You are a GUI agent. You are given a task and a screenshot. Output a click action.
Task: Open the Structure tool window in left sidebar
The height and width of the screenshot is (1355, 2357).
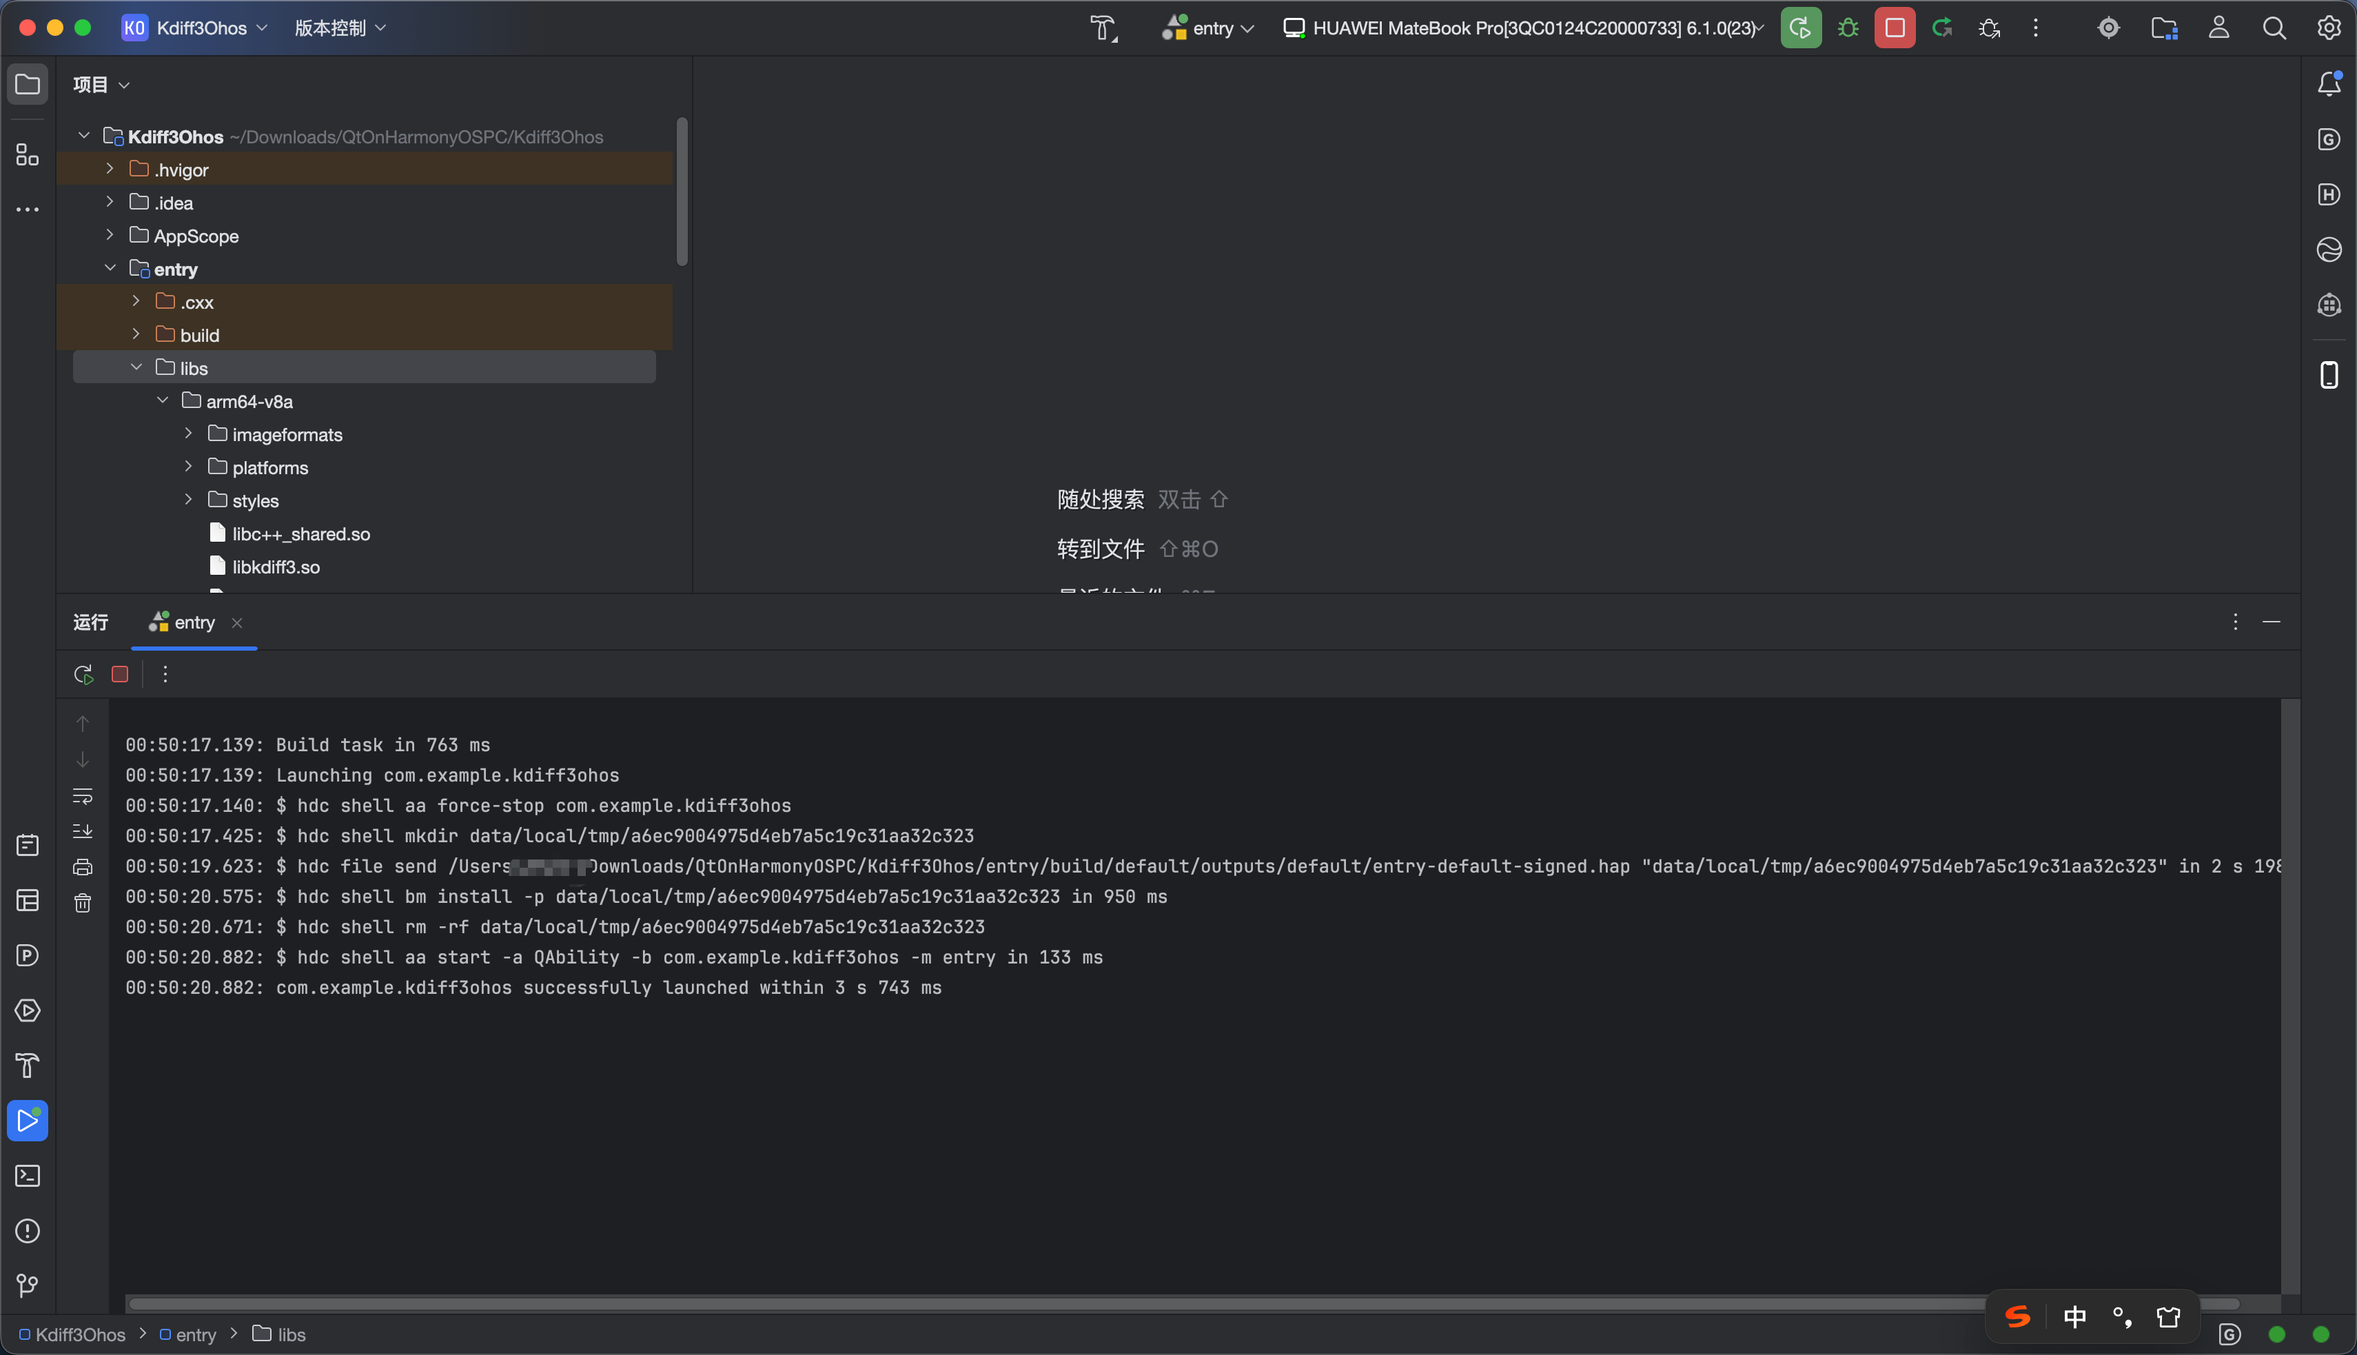(28, 154)
